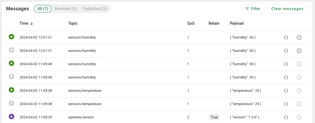This screenshot has height=123, width=315.
Task: Open JSON view for 11:09:48 published humidity message
Action: point(286,77)
